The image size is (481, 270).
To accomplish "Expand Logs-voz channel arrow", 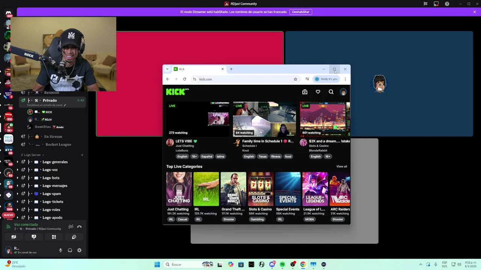I will click(17, 170).
